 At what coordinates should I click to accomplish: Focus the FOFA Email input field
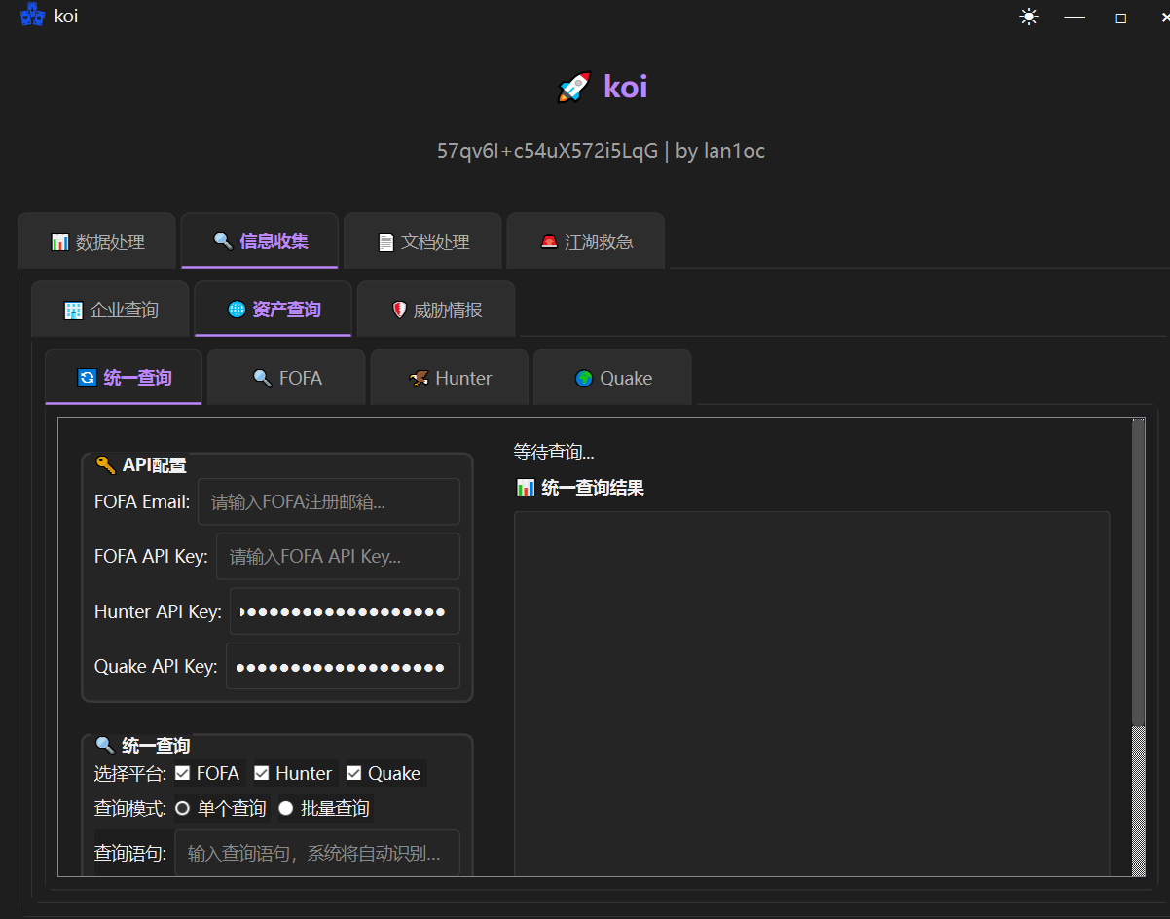[x=328, y=502]
